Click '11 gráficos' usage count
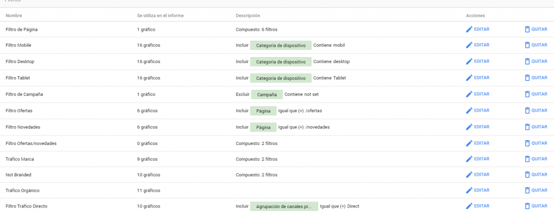Viewport: 554px width, 214px height. pos(149,190)
